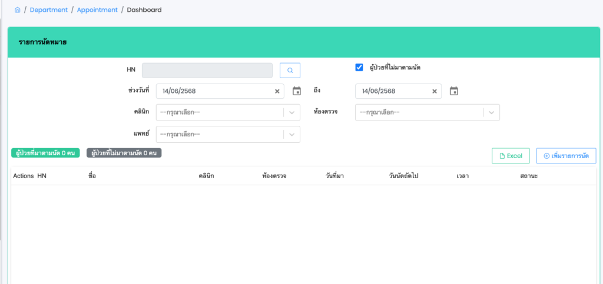603x284 pixels.
Task: Click the green ผู้ป่วยที่มาตามนัด badge
Action: click(x=45, y=153)
